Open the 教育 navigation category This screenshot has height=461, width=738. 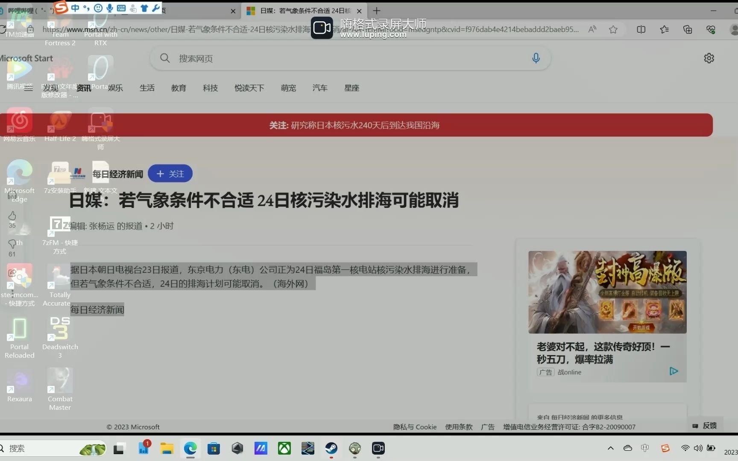tap(179, 88)
